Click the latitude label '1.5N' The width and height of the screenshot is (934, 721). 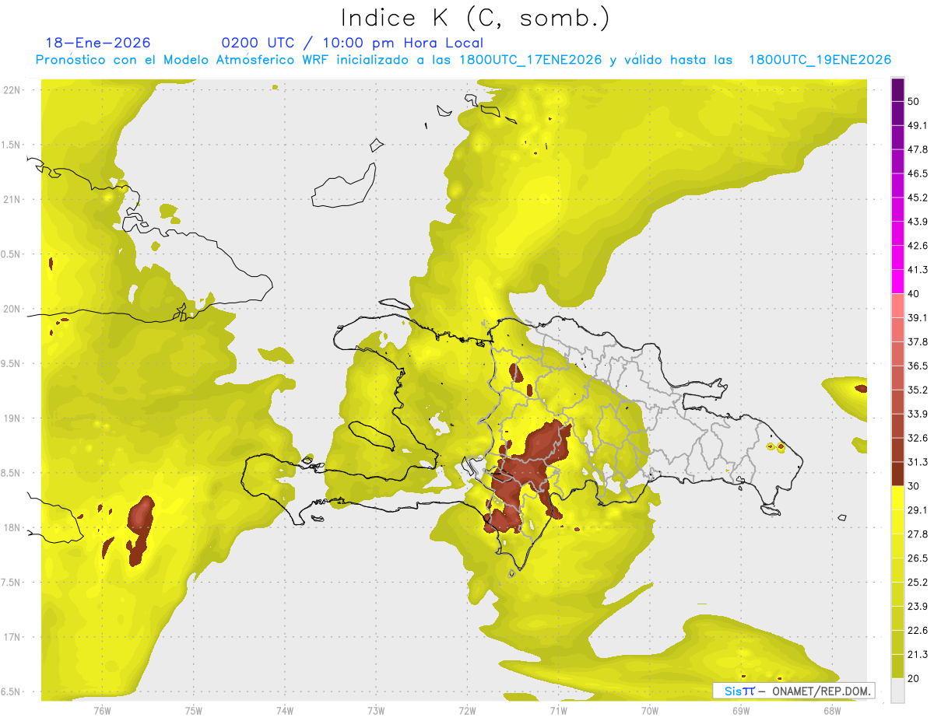coord(9,145)
